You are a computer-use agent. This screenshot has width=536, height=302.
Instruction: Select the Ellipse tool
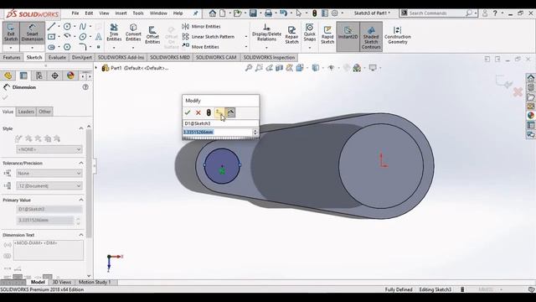pyautogui.click(x=83, y=36)
